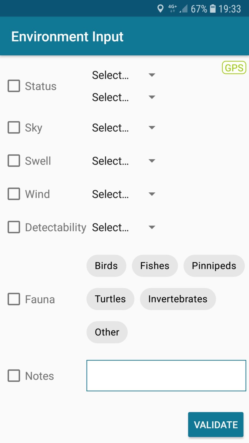Expand the Sky select dropdown
Image resolution: width=249 pixels, height=443 pixels.
[123, 127]
